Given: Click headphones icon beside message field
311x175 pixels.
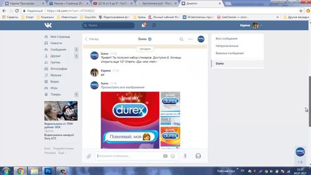Looking at the screenshot, I should 198,156.
